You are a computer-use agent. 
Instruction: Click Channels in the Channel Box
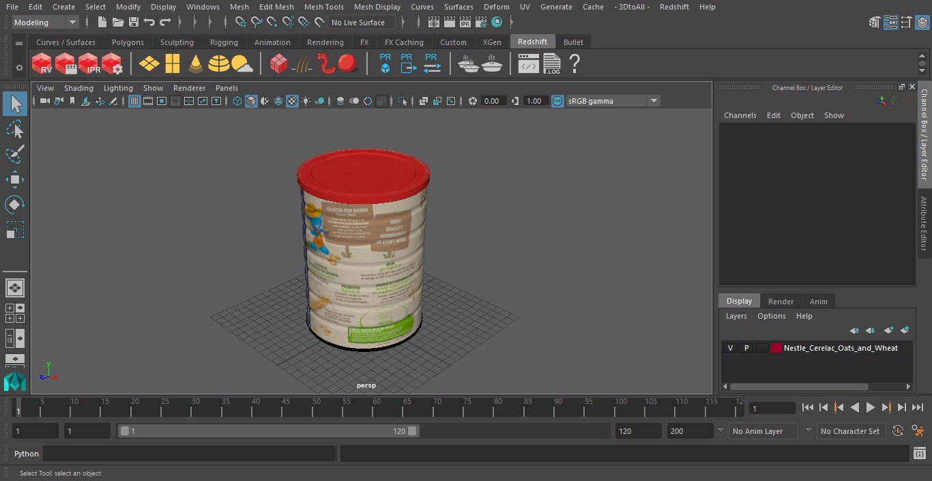[740, 115]
